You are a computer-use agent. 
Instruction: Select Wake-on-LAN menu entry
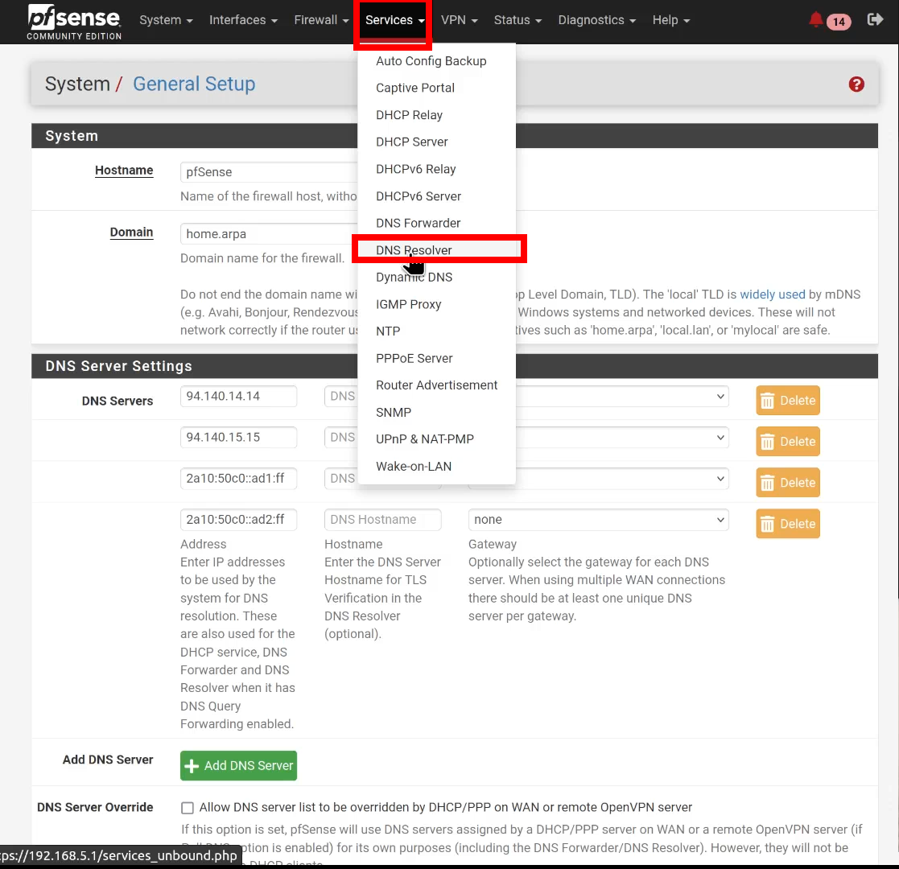pyautogui.click(x=436, y=466)
